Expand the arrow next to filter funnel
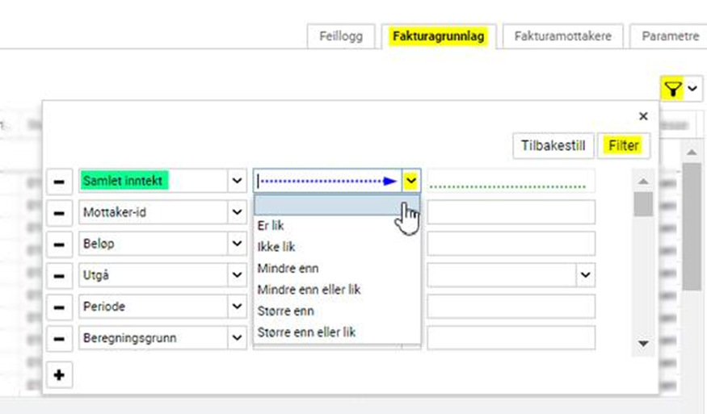707x414 pixels. click(x=692, y=88)
